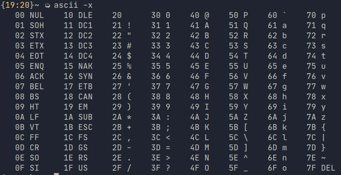Click the "50 P" entry
341x175 pixels.
(239, 15)
